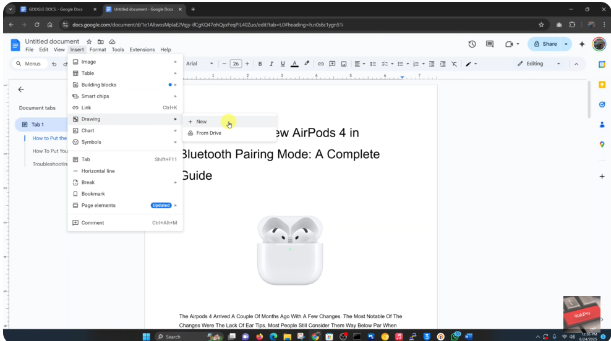Clear formatting with toolbar icon
Screen dimensions: 611x341
(455, 64)
